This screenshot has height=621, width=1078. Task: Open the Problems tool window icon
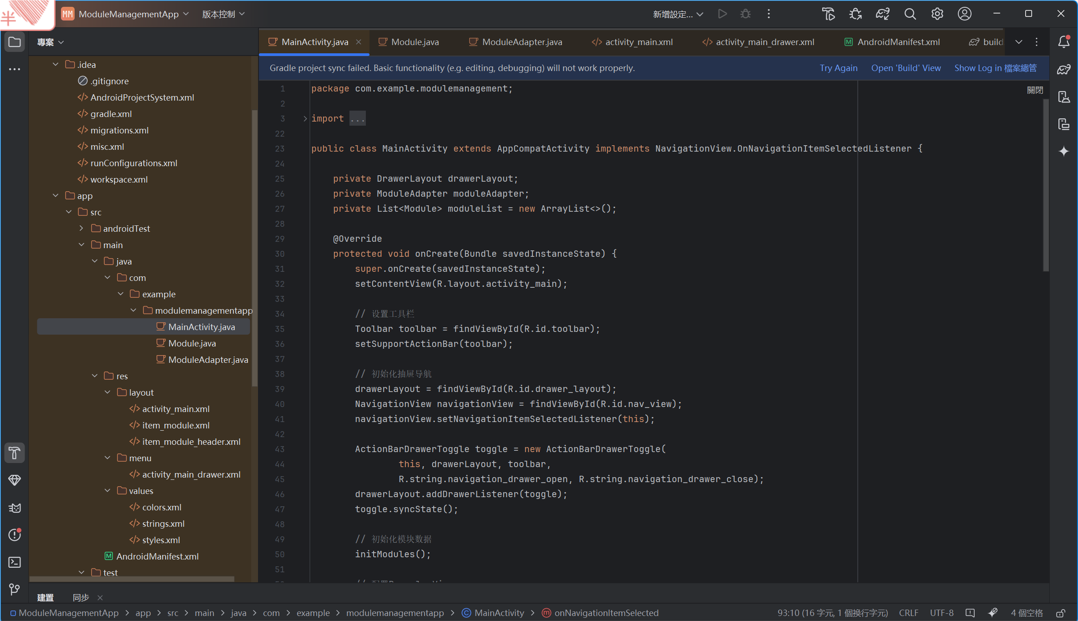click(15, 535)
